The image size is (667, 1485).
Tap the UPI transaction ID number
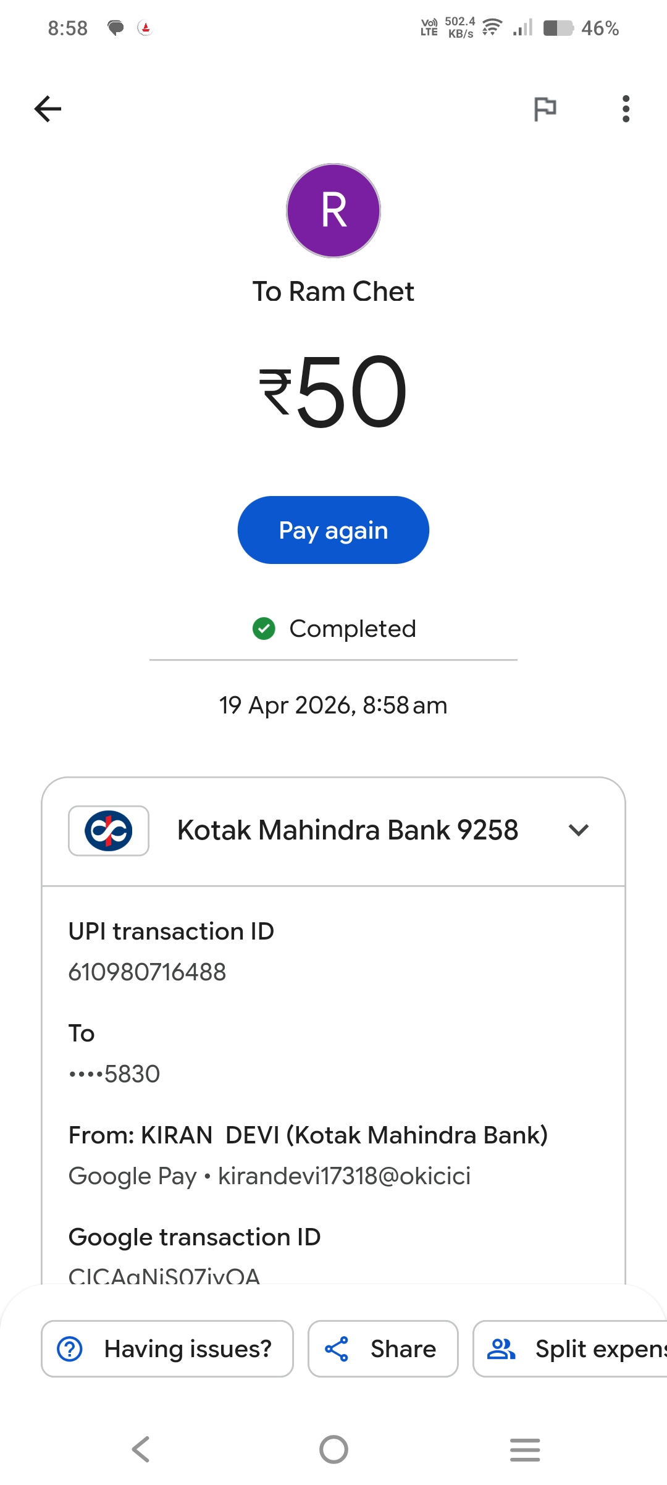[147, 972]
